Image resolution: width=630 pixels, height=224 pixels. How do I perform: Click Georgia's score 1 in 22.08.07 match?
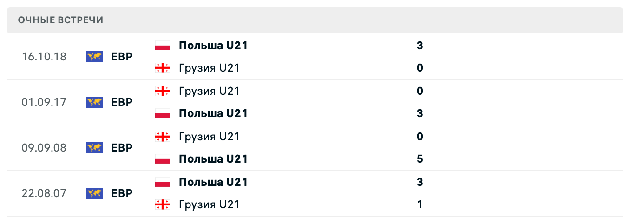click(x=420, y=204)
